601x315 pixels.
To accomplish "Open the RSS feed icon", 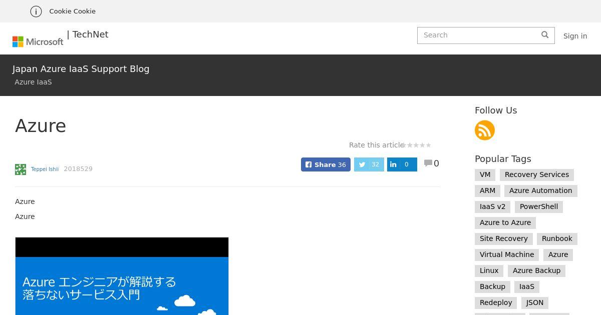I will [485, 130].
